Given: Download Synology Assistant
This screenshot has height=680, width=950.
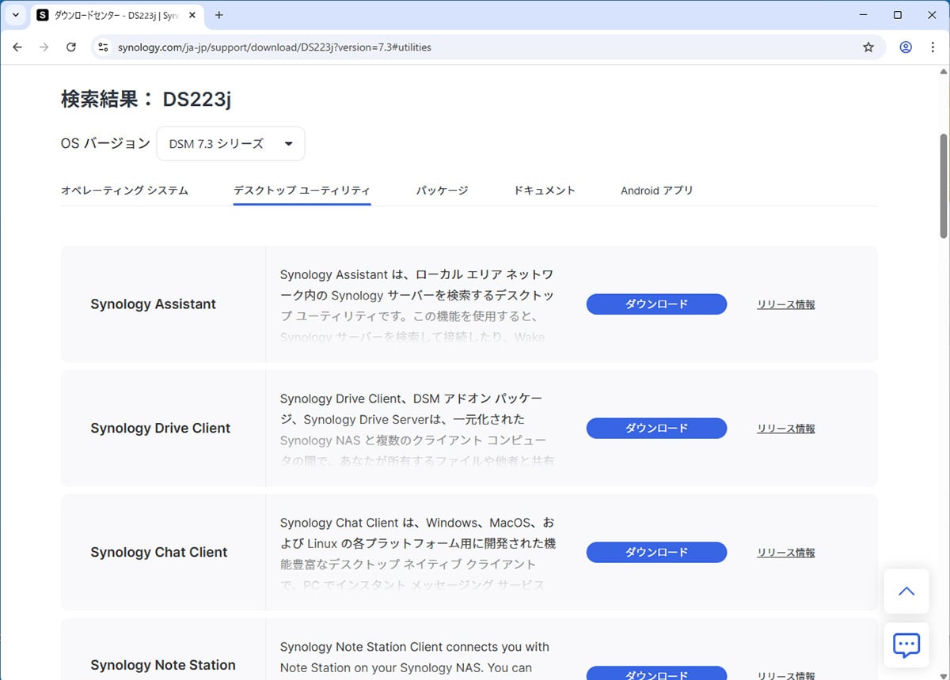Looking at the screenshot, I should 656,304.
